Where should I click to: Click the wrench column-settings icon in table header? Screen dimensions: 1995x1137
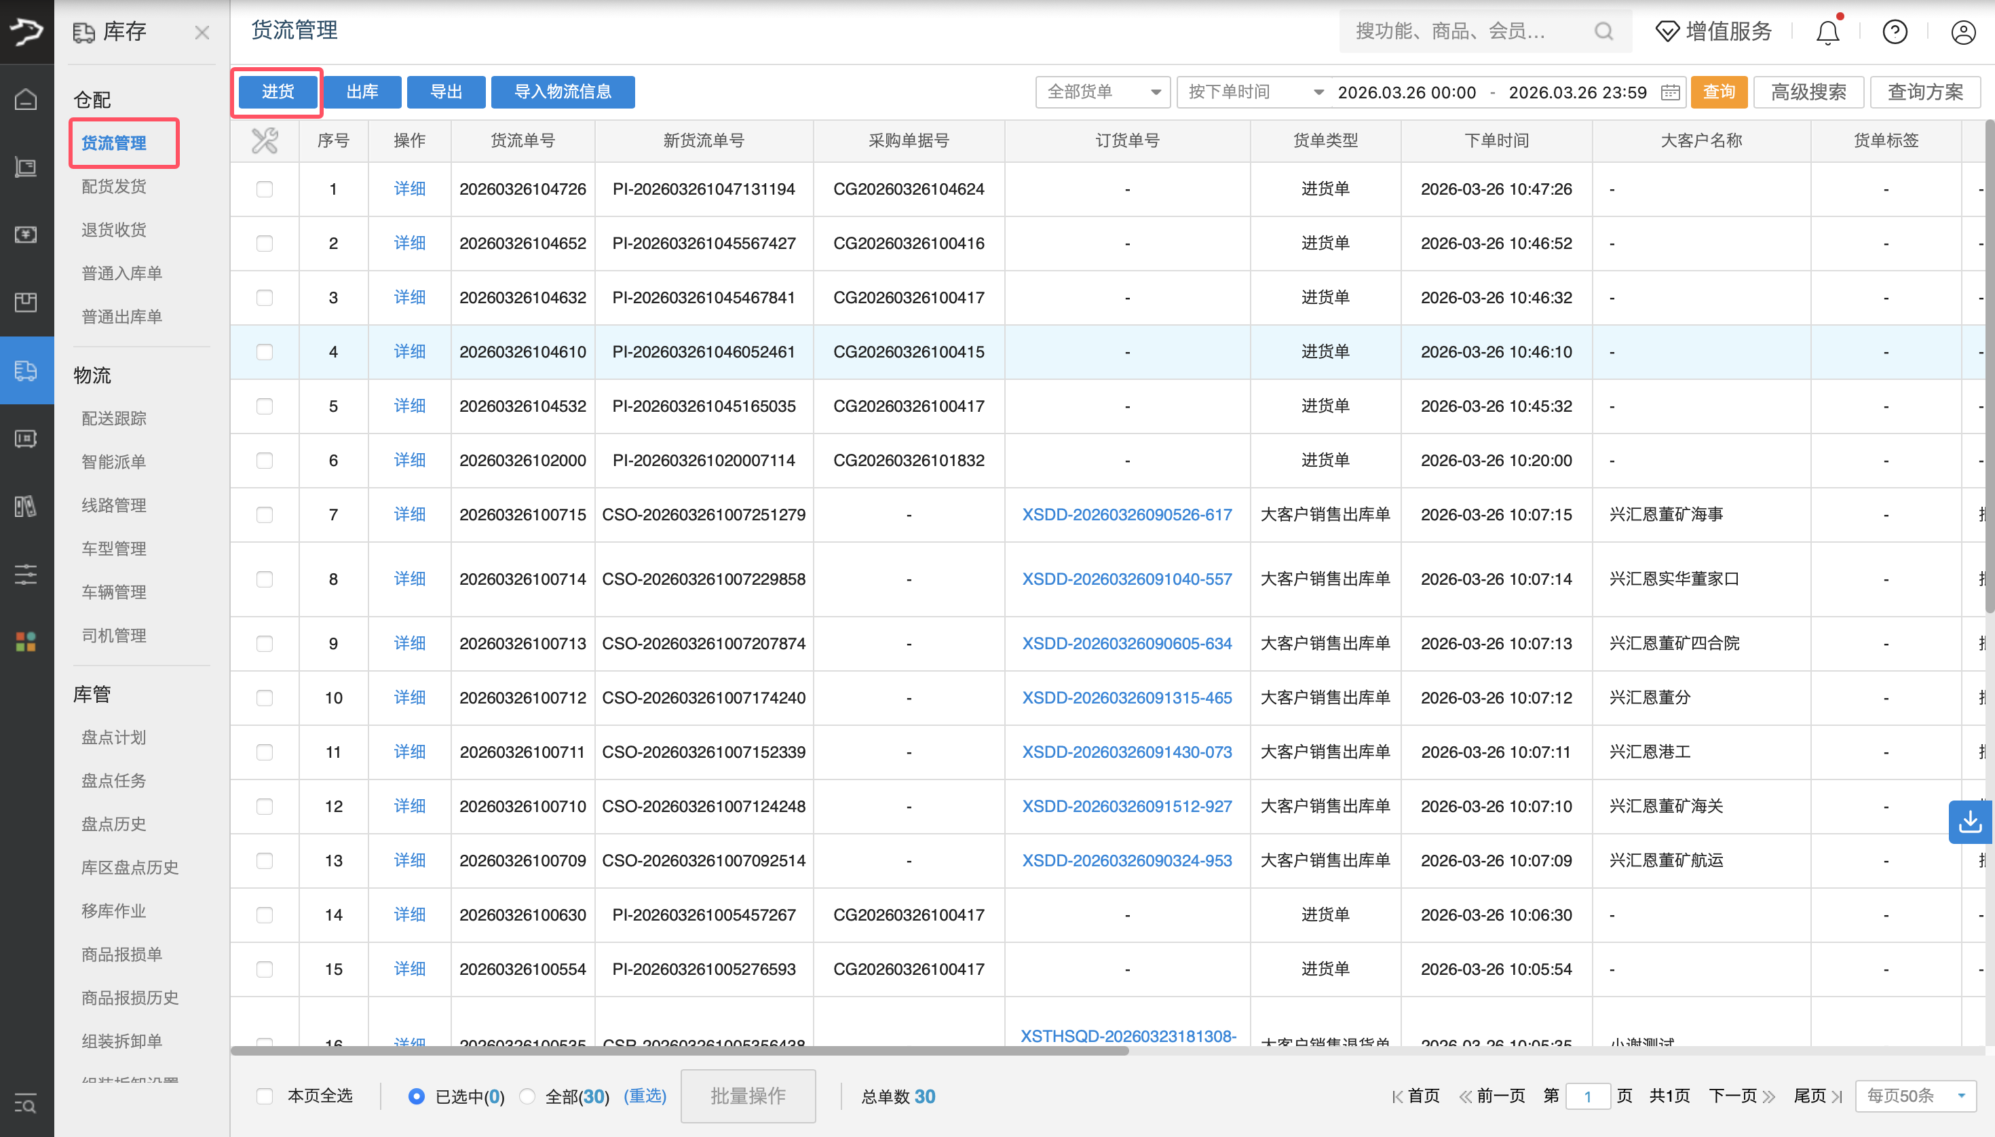pyautogui.click(x=265, y=140)
